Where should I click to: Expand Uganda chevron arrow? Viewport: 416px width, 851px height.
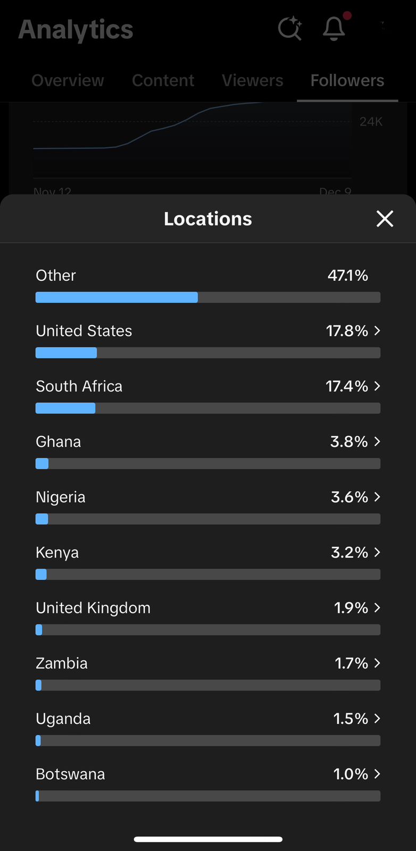point(377,719)
